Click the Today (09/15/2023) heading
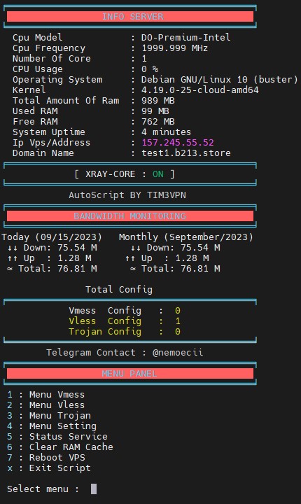 [x=52, y=237]
